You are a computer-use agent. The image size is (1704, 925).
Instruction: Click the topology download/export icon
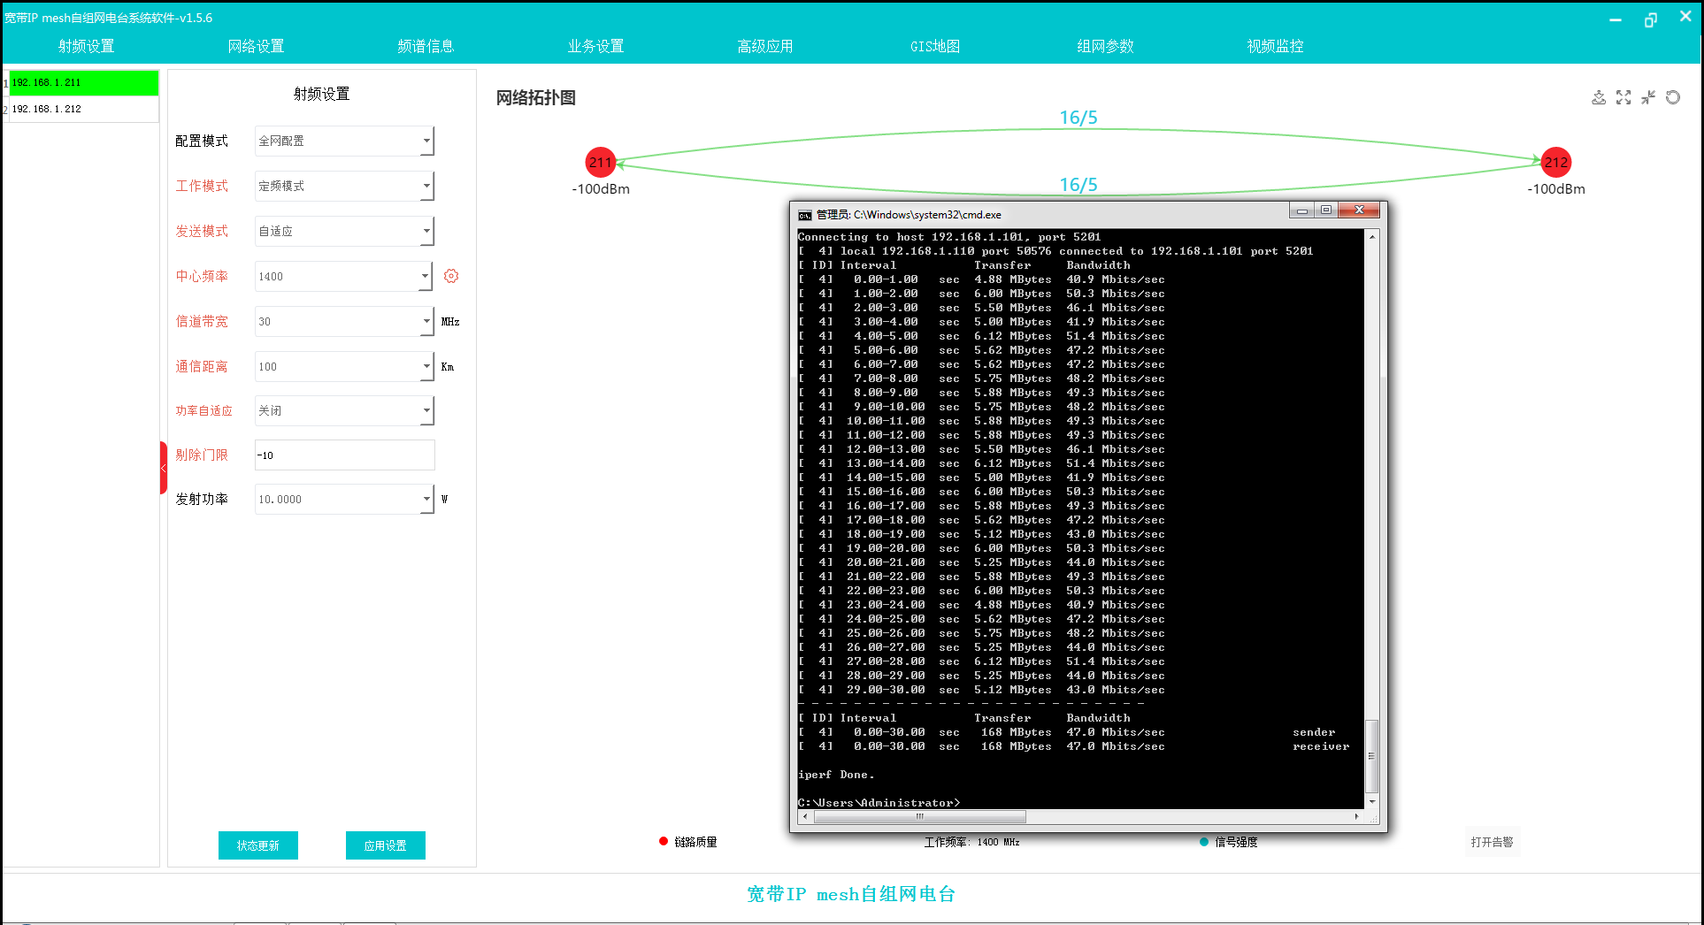(x=1598, y=97)
